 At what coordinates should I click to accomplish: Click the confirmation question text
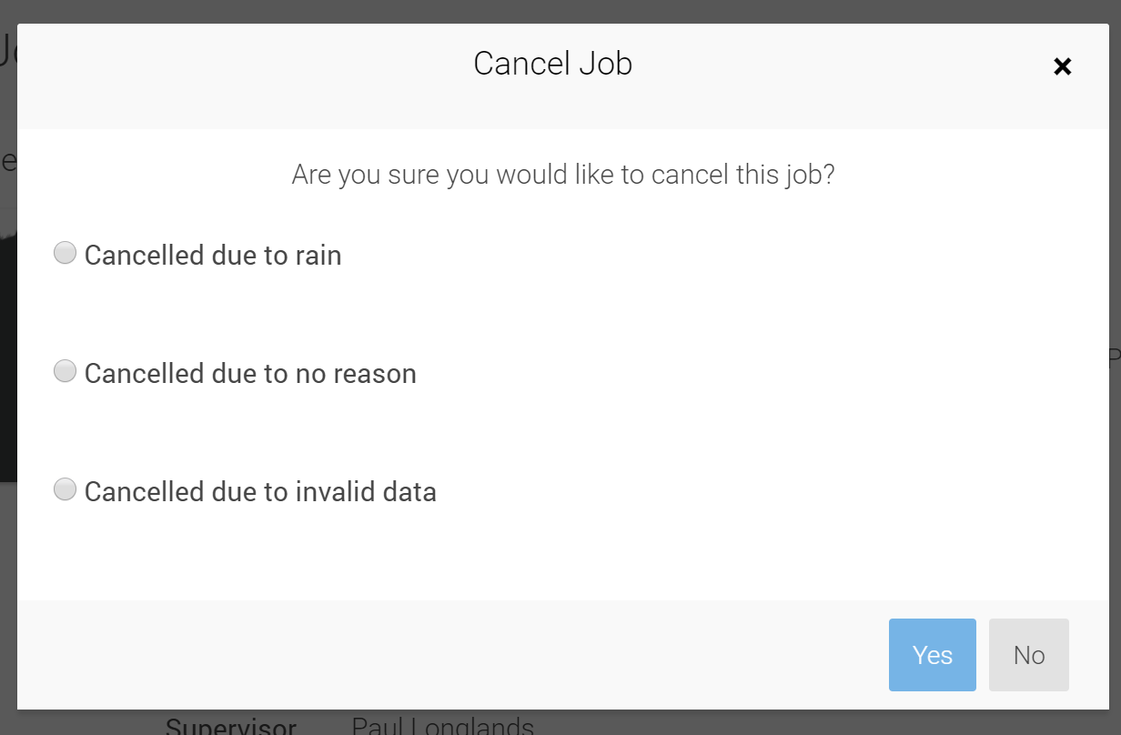[561, 174]
